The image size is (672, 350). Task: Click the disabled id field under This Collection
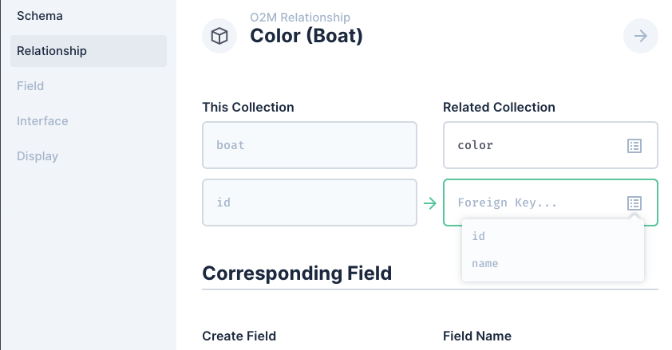point(310,203)
